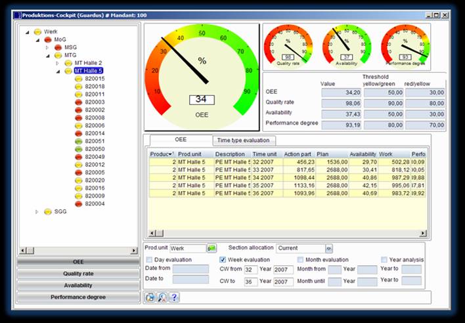This screenshot has height=323, width=465.
Task: Open the Section allocation dropdown
Action: point(328,248)
